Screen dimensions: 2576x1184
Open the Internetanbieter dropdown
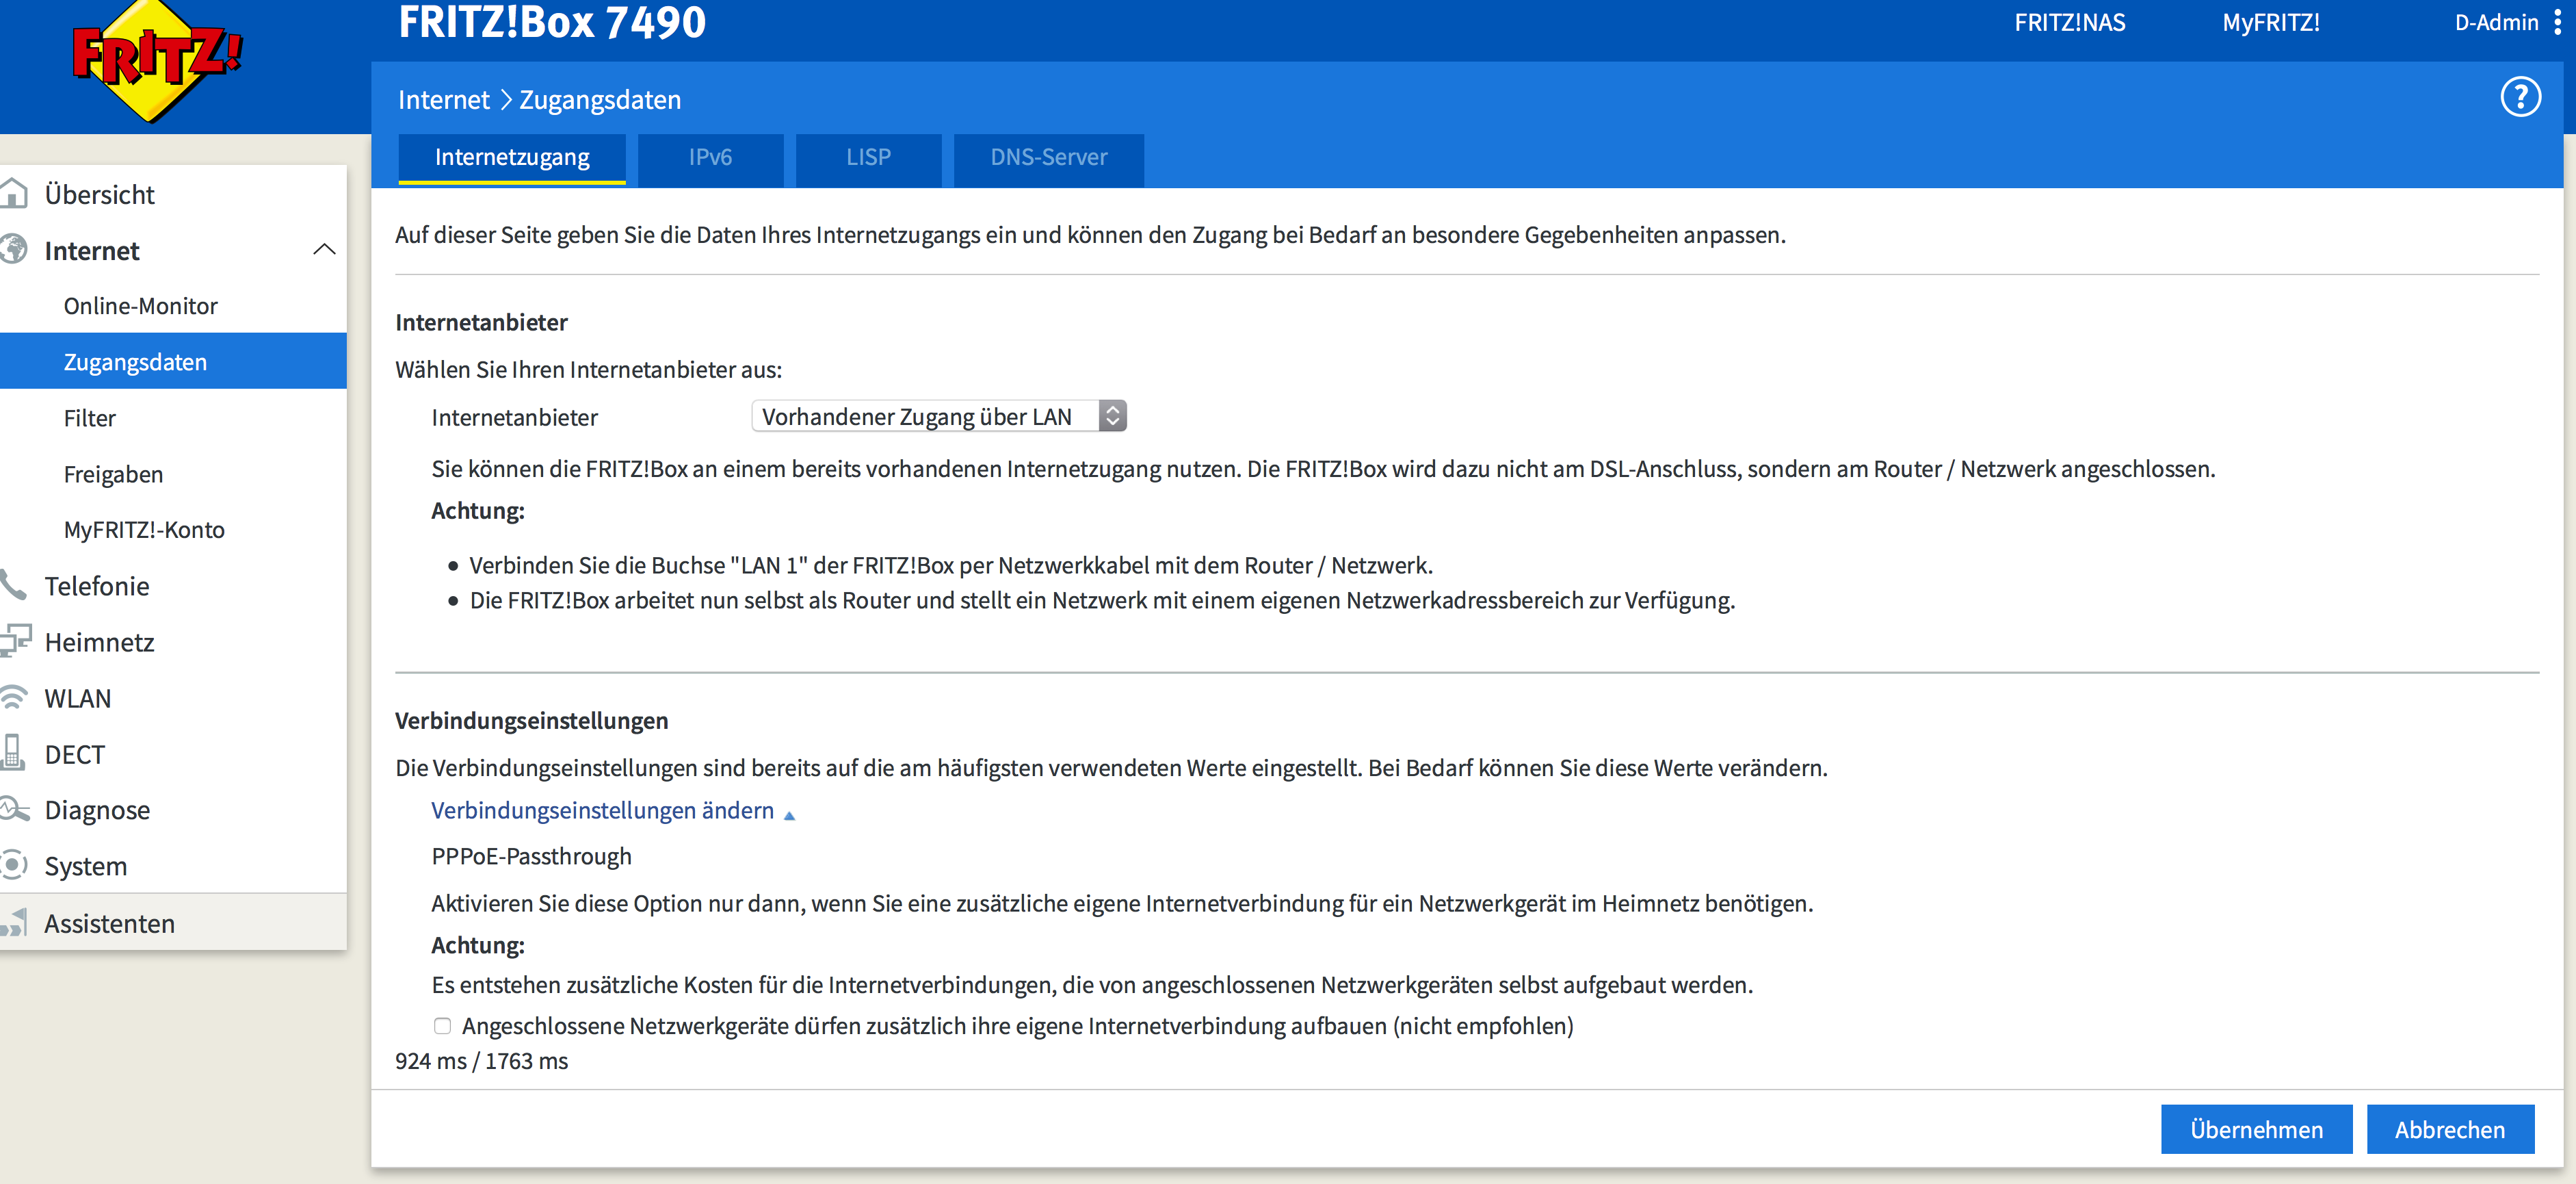tap(938, 416)
